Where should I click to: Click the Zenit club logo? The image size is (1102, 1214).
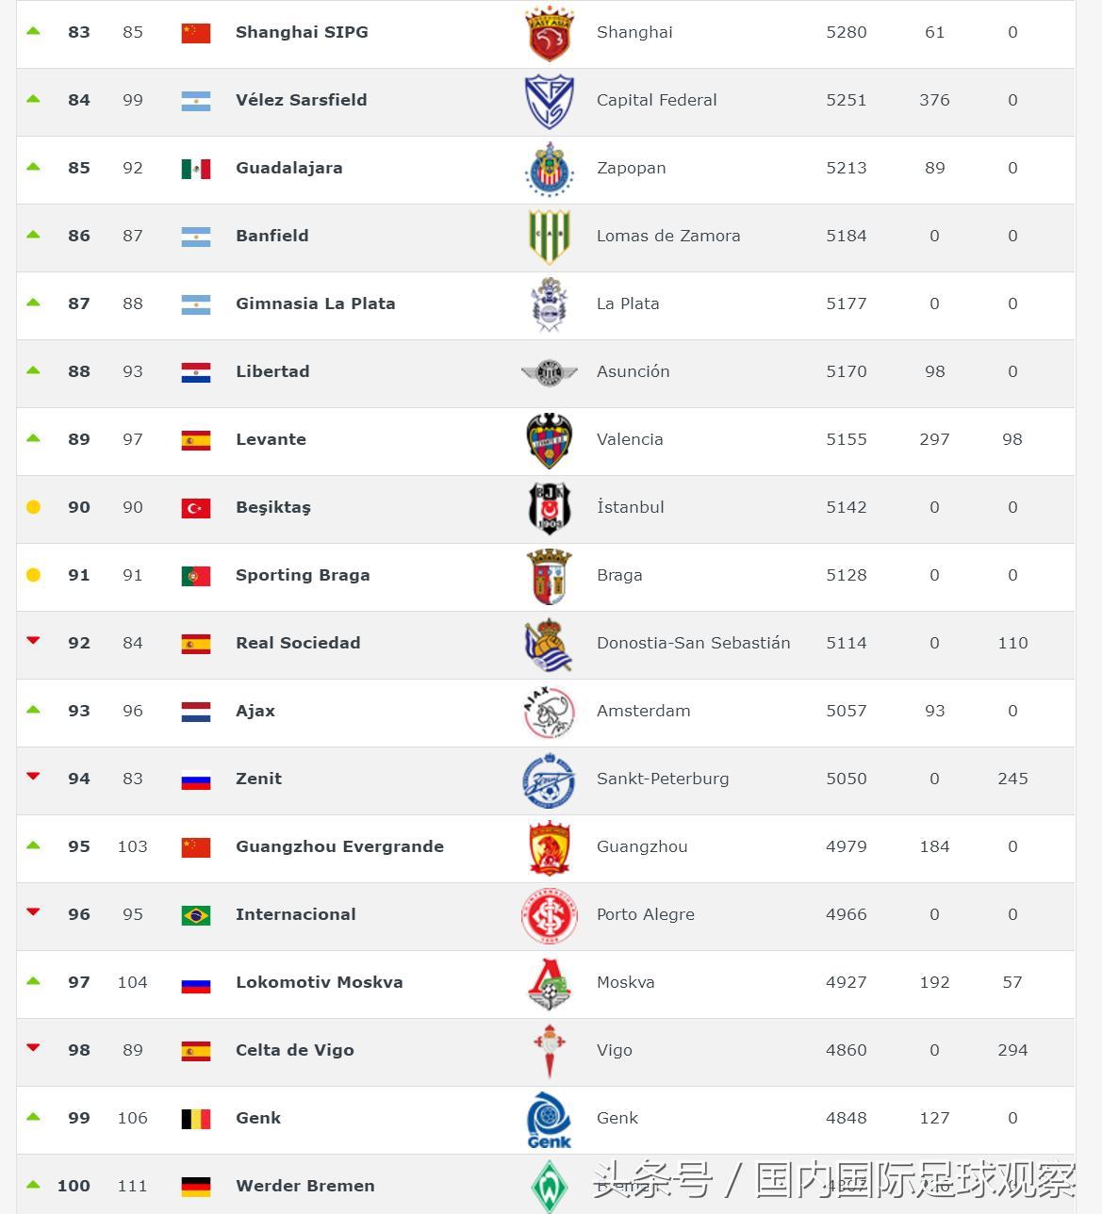pyautogui.click(x=550, y=779)
